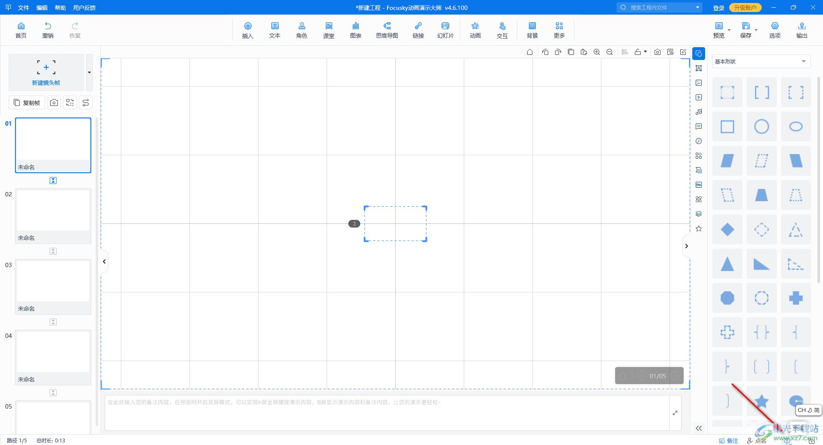Open the music panel icon in sidebar
This screenshot has height=445, width=823.
pos(699,112)
